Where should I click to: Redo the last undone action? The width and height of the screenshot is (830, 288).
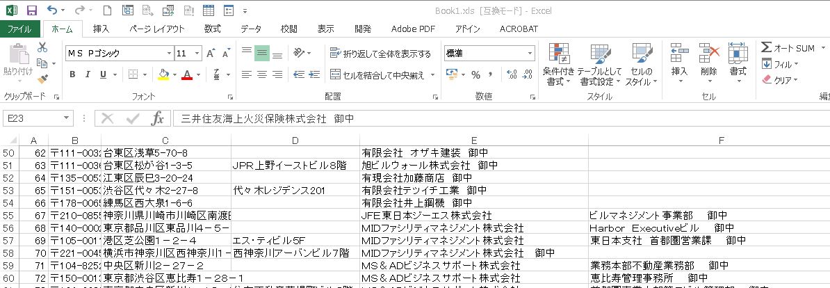(x=79, y=10)
